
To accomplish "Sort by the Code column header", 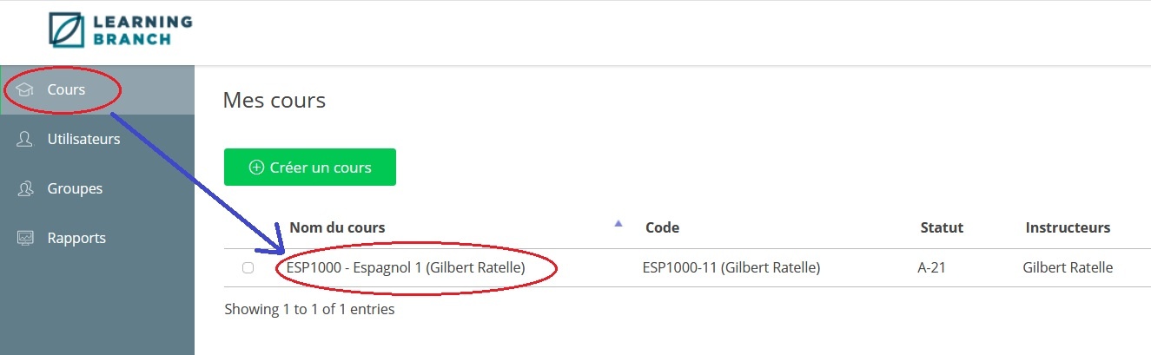I will pyautogui.click(x=662, y=227).
